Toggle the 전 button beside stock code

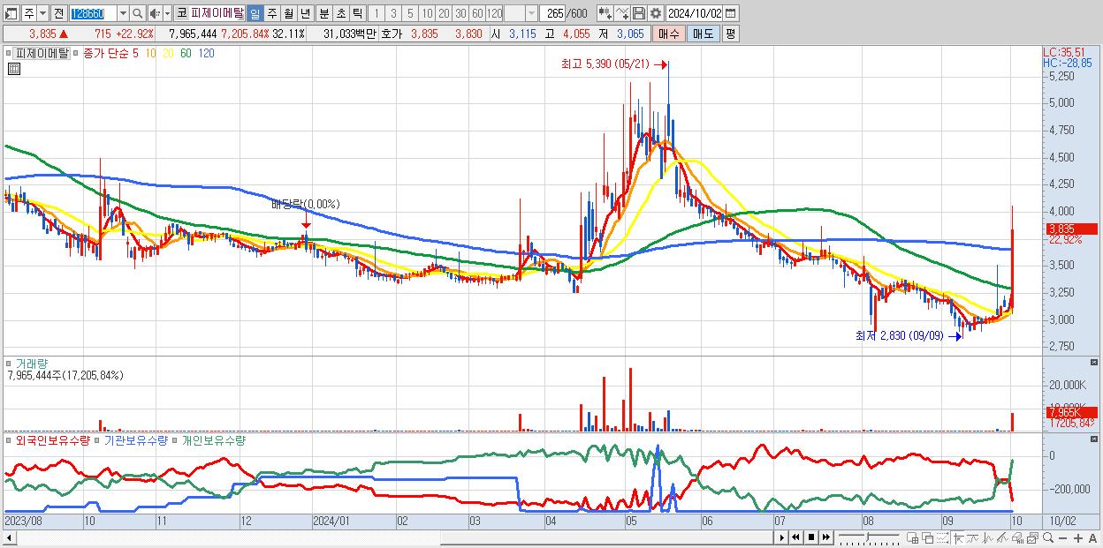(58, 13)
